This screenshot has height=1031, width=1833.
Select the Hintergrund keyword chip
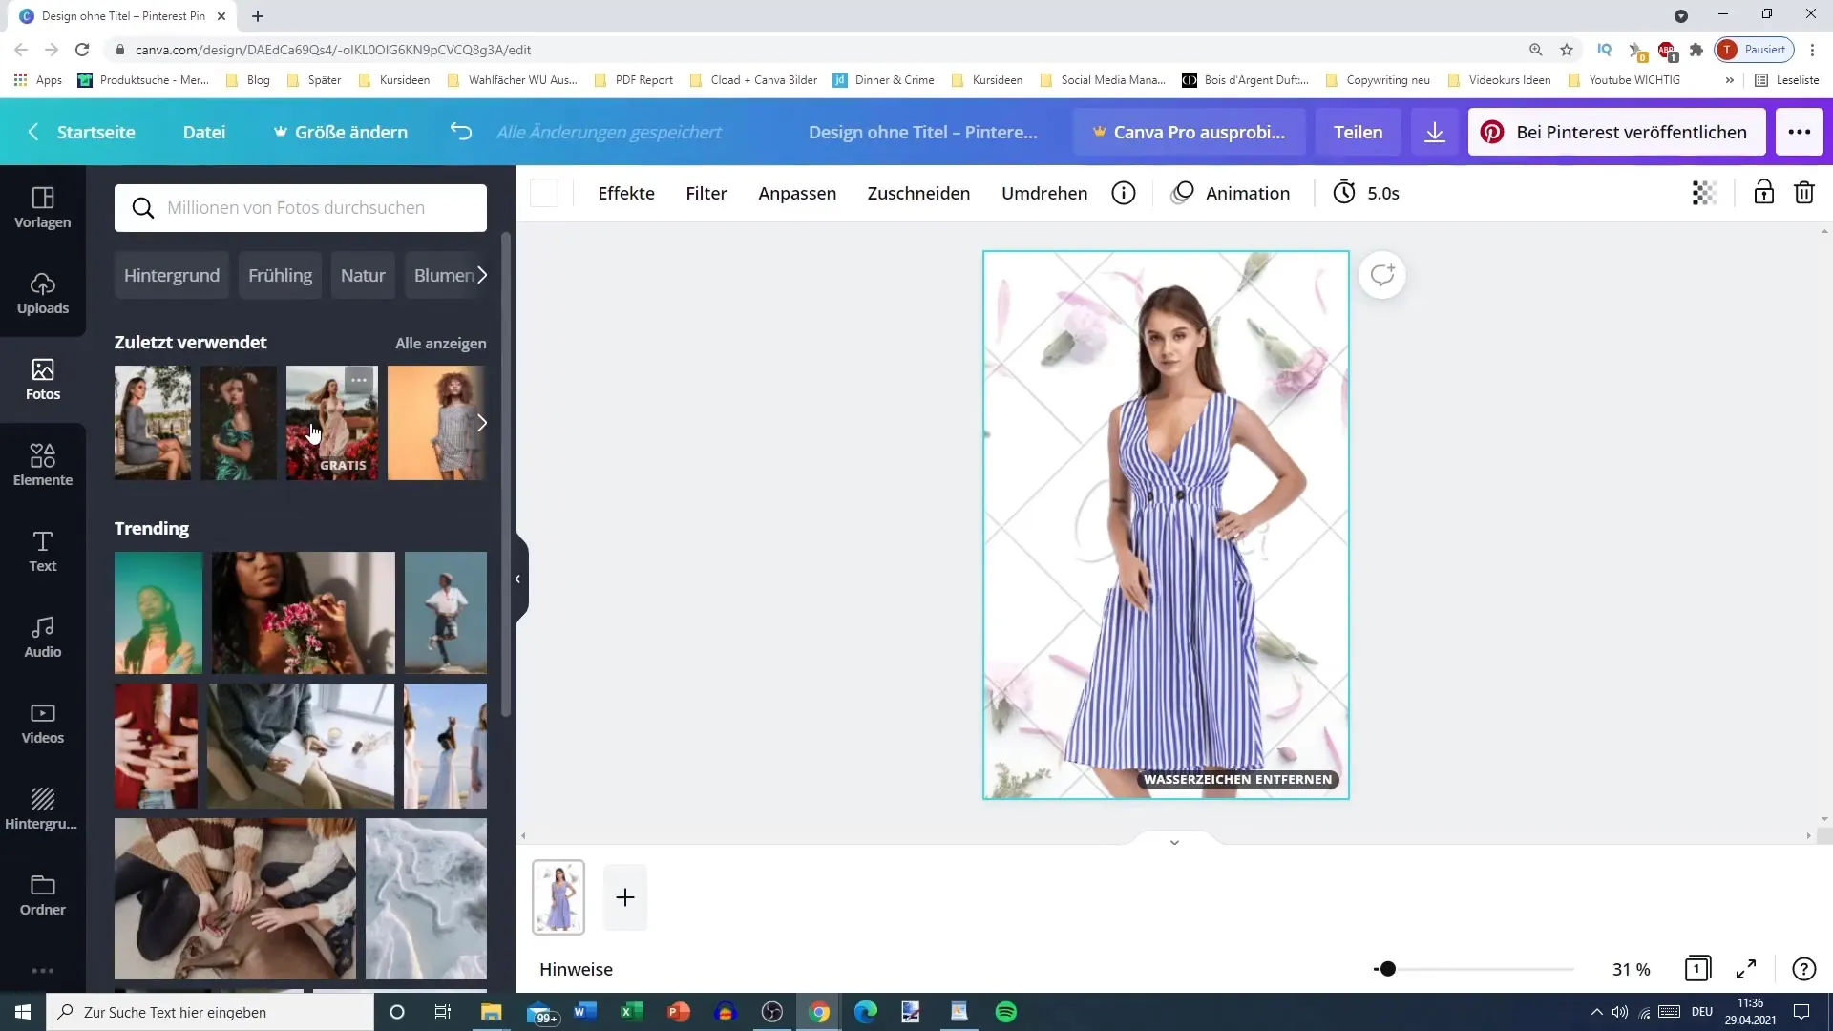coord(172,276)
